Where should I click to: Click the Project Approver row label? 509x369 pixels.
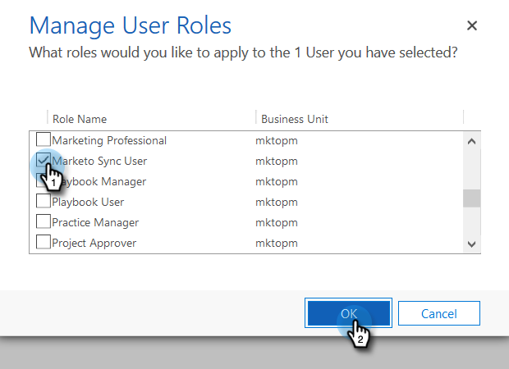[94, 243]
